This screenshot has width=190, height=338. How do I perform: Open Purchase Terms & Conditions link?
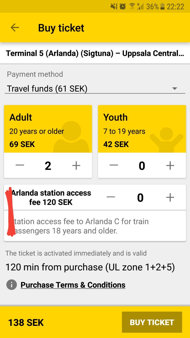click(73, 285)
